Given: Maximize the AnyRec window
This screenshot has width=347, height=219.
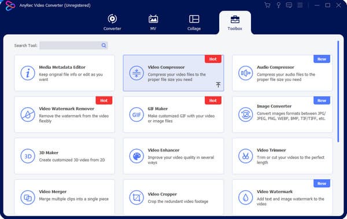Looking at the screenshot, I should [x=328, y=5].
